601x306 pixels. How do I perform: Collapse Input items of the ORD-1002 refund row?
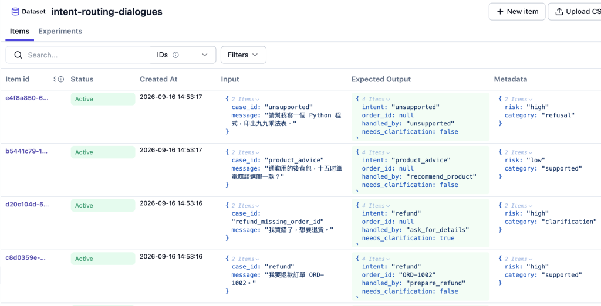[246, 259]
